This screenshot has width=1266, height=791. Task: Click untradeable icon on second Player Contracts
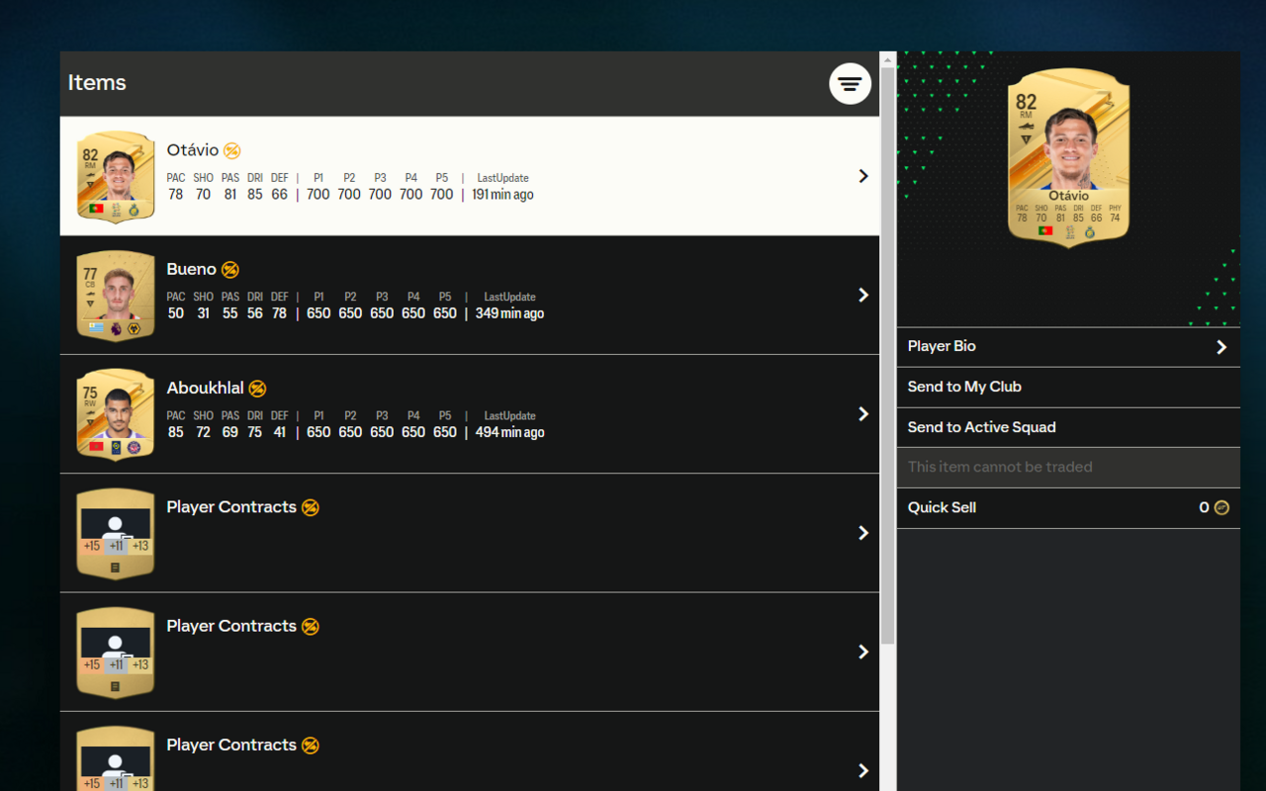[311, 626]
